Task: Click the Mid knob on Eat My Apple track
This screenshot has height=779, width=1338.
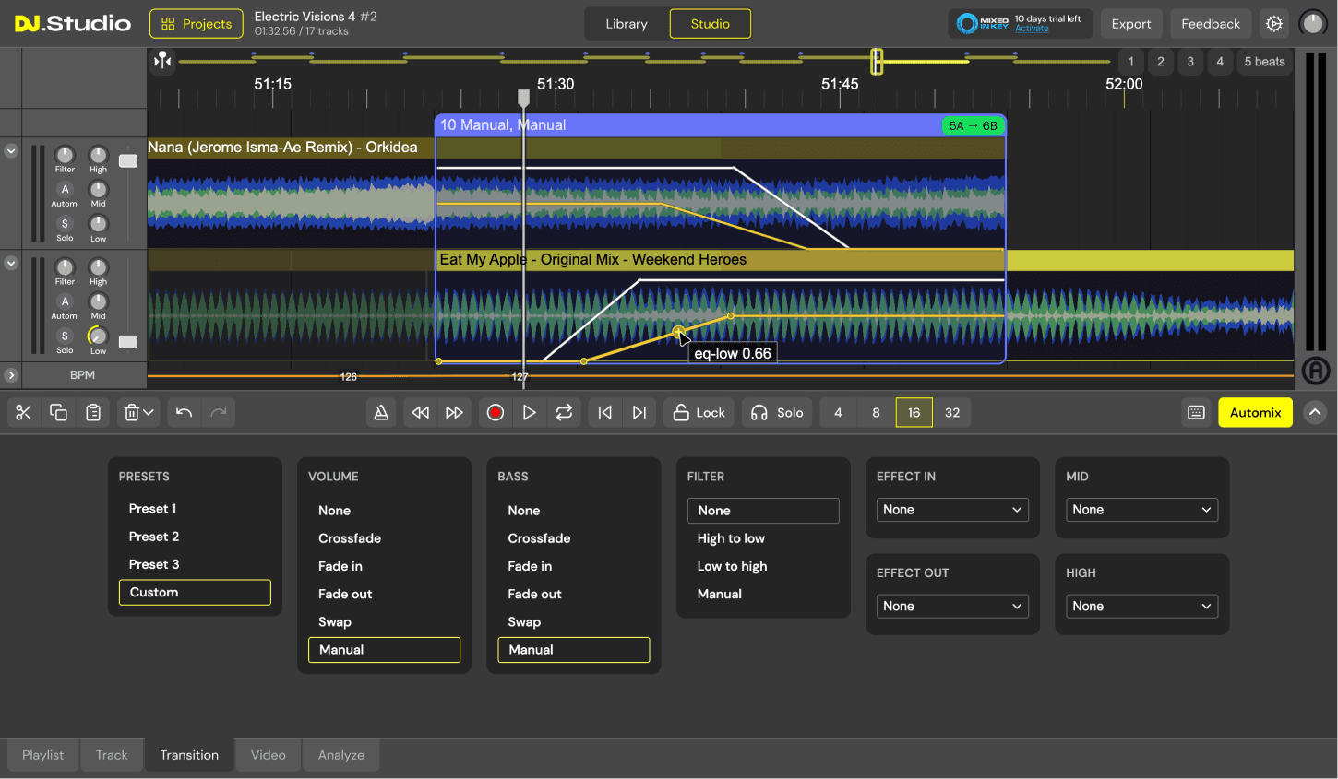Action: [98, 301]
